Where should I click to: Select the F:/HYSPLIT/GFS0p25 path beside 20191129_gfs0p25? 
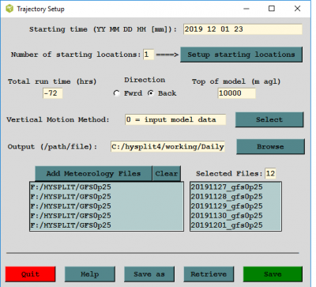(107, 206)
